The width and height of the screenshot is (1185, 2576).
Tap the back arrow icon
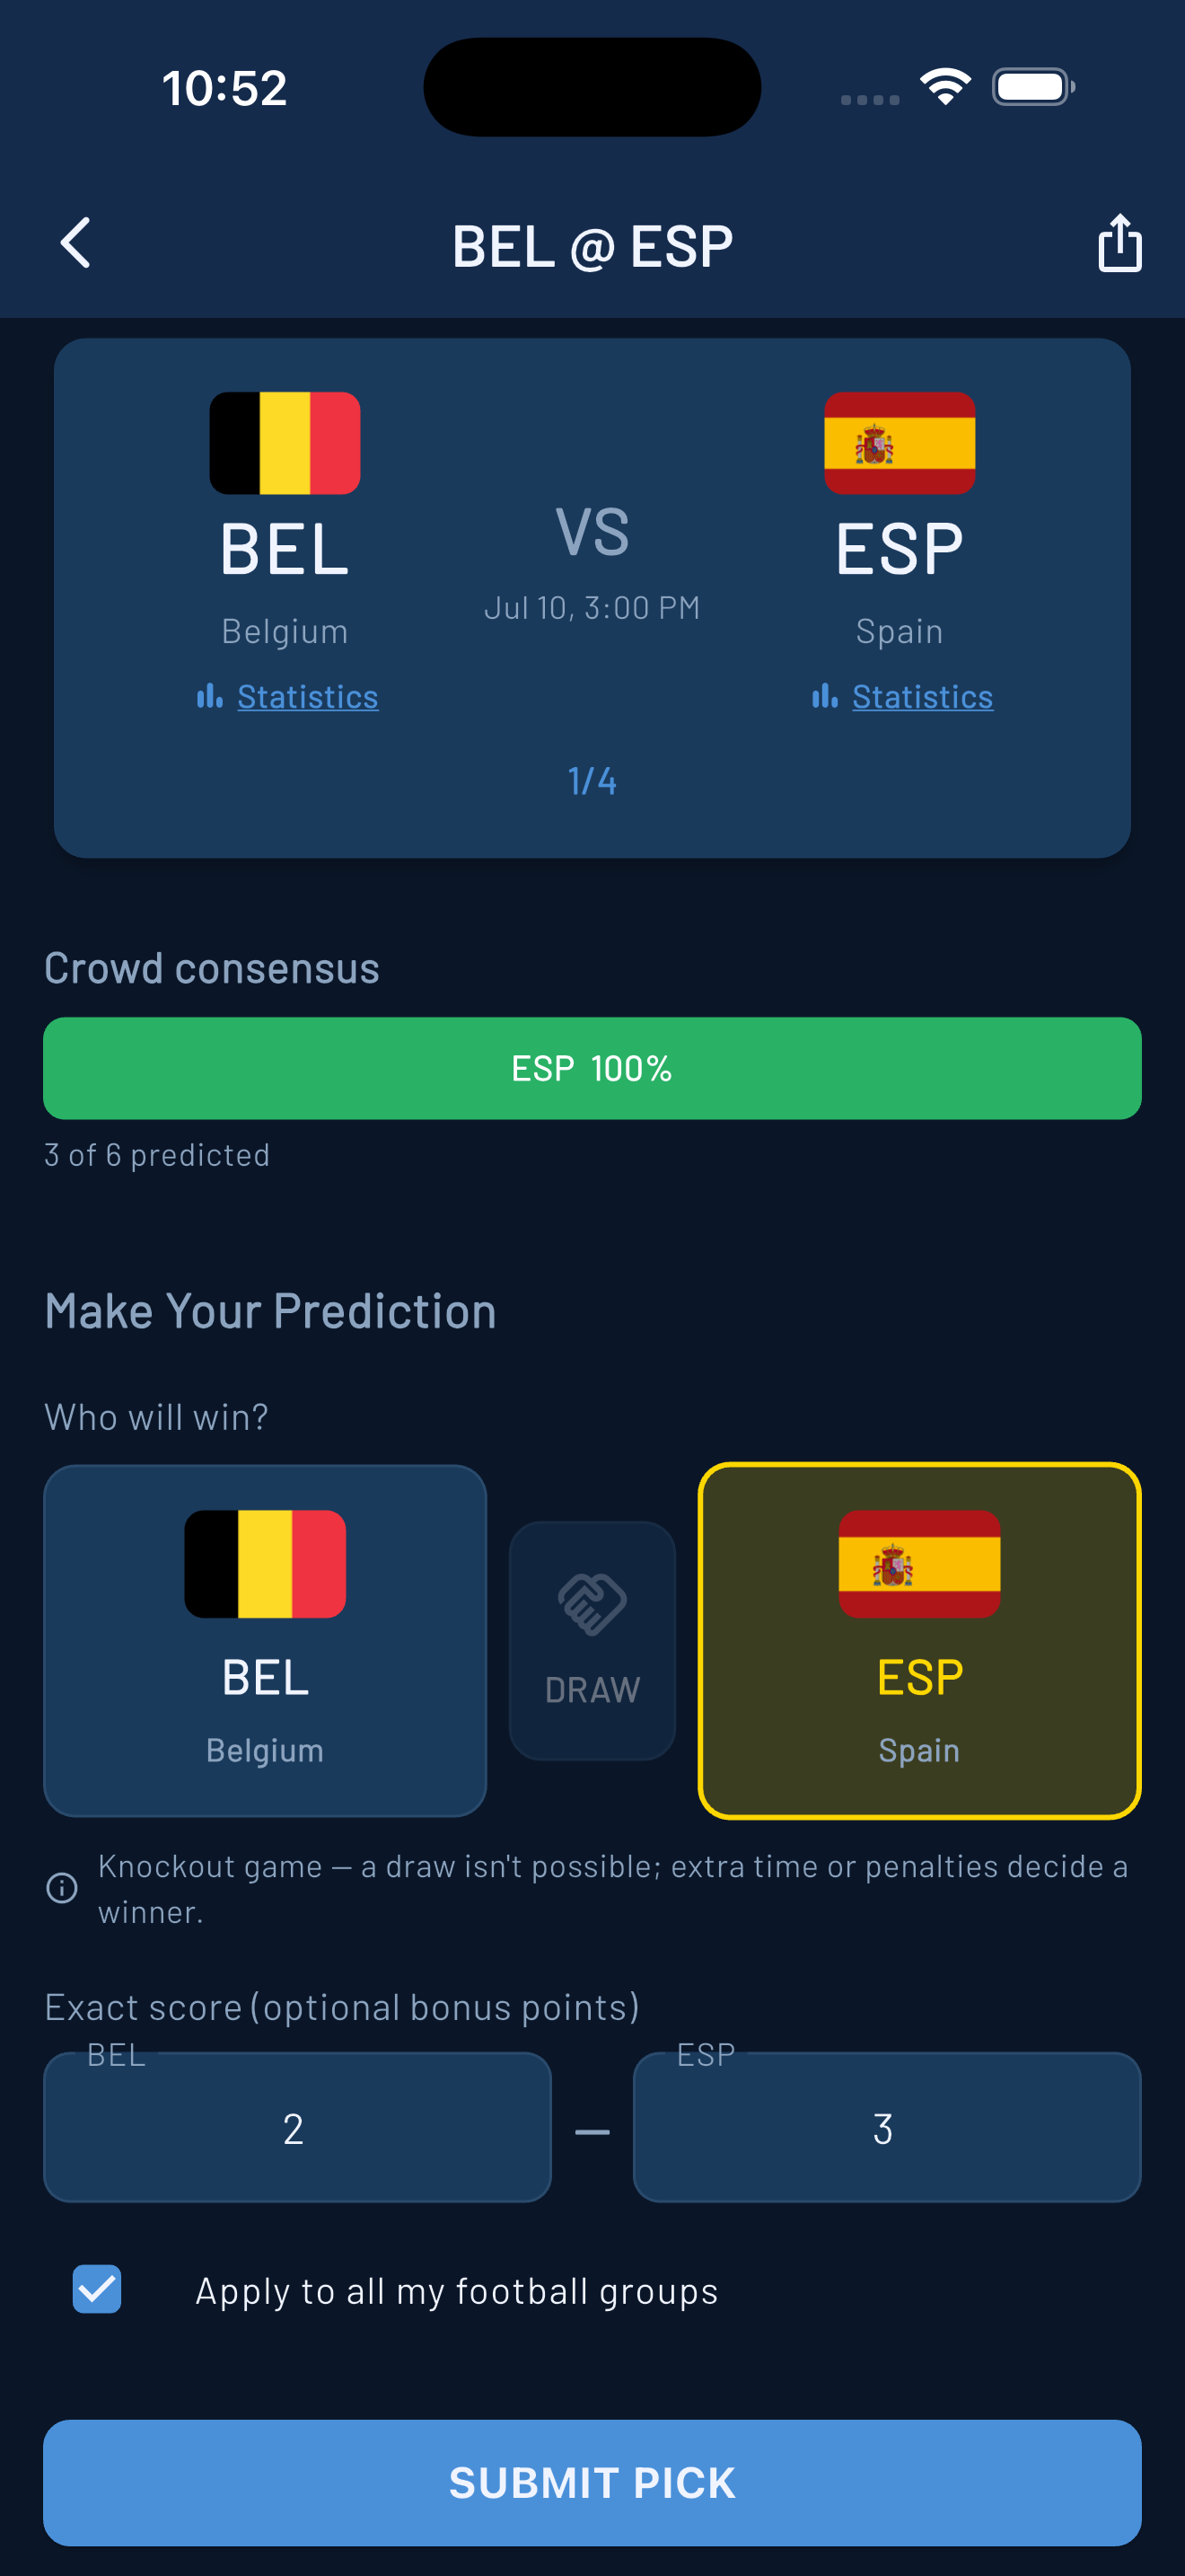click(x=75, y=243)
